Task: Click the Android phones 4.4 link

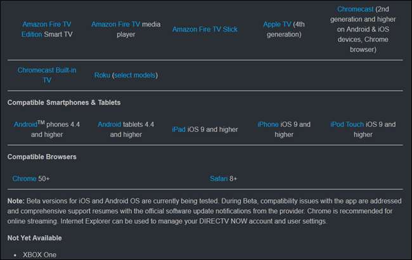Action: 26,124
